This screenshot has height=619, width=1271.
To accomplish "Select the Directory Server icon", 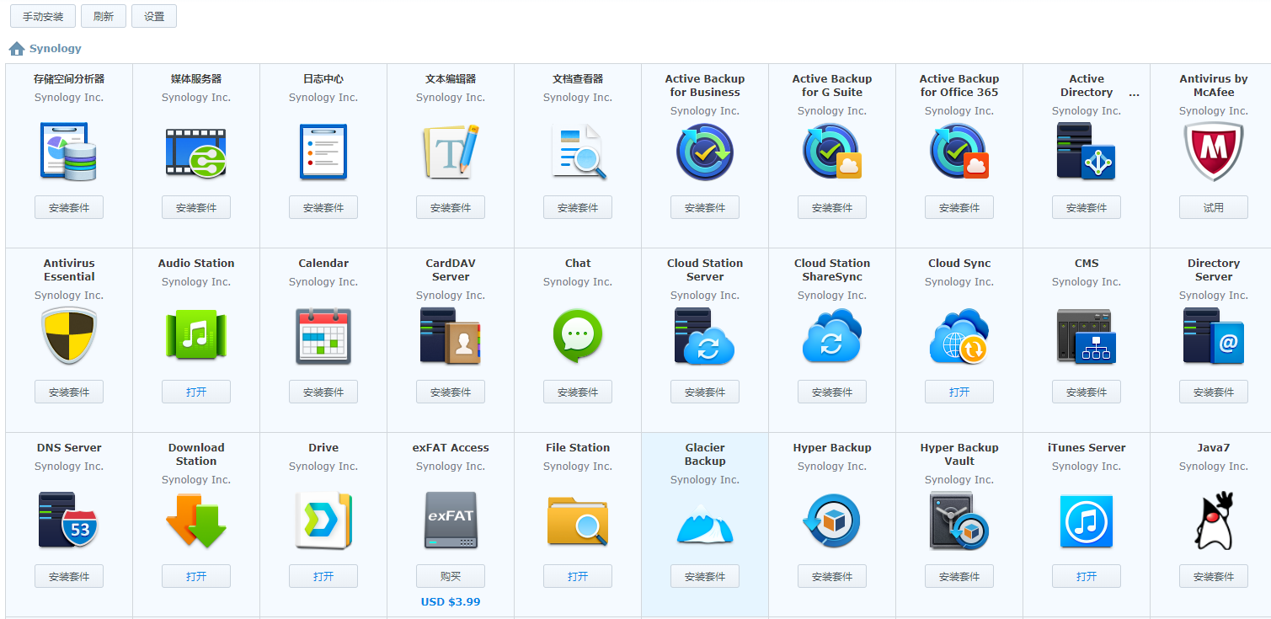I will (x=1214, y=336).
